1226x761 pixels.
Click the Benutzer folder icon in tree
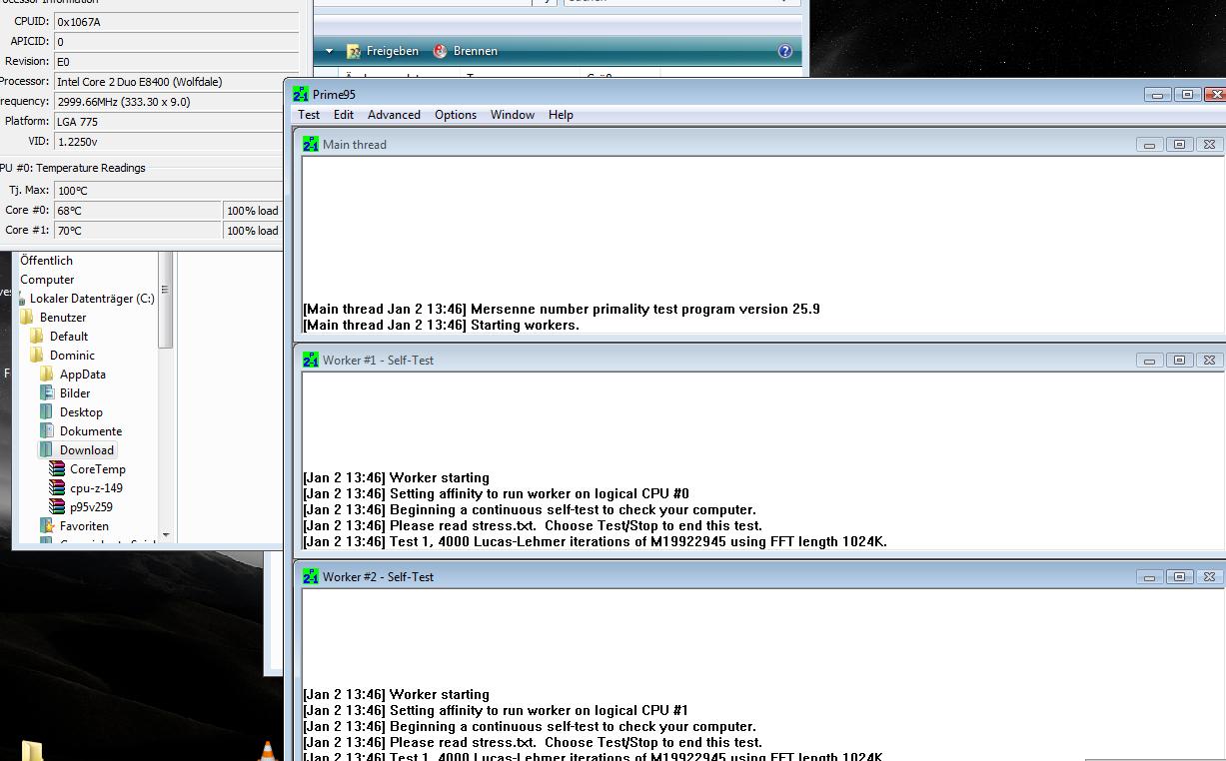click(x=27, y=317)
